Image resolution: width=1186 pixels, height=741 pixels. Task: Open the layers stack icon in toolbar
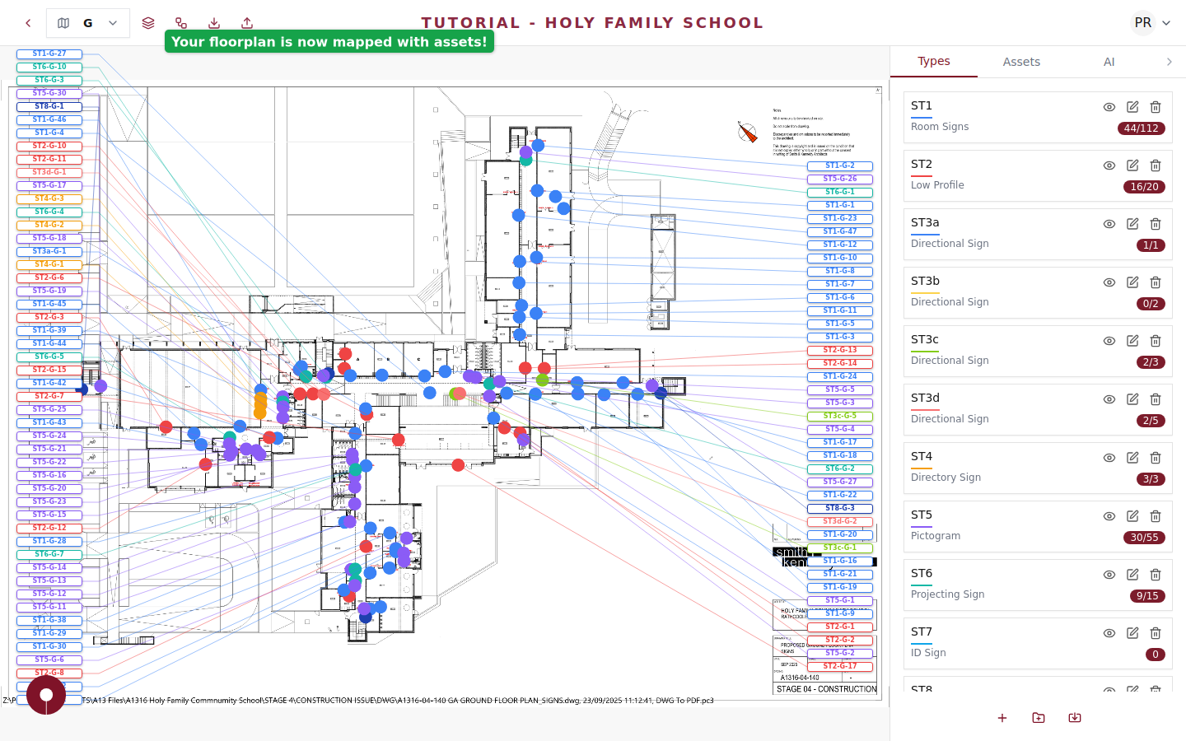(x=148, y=23)
